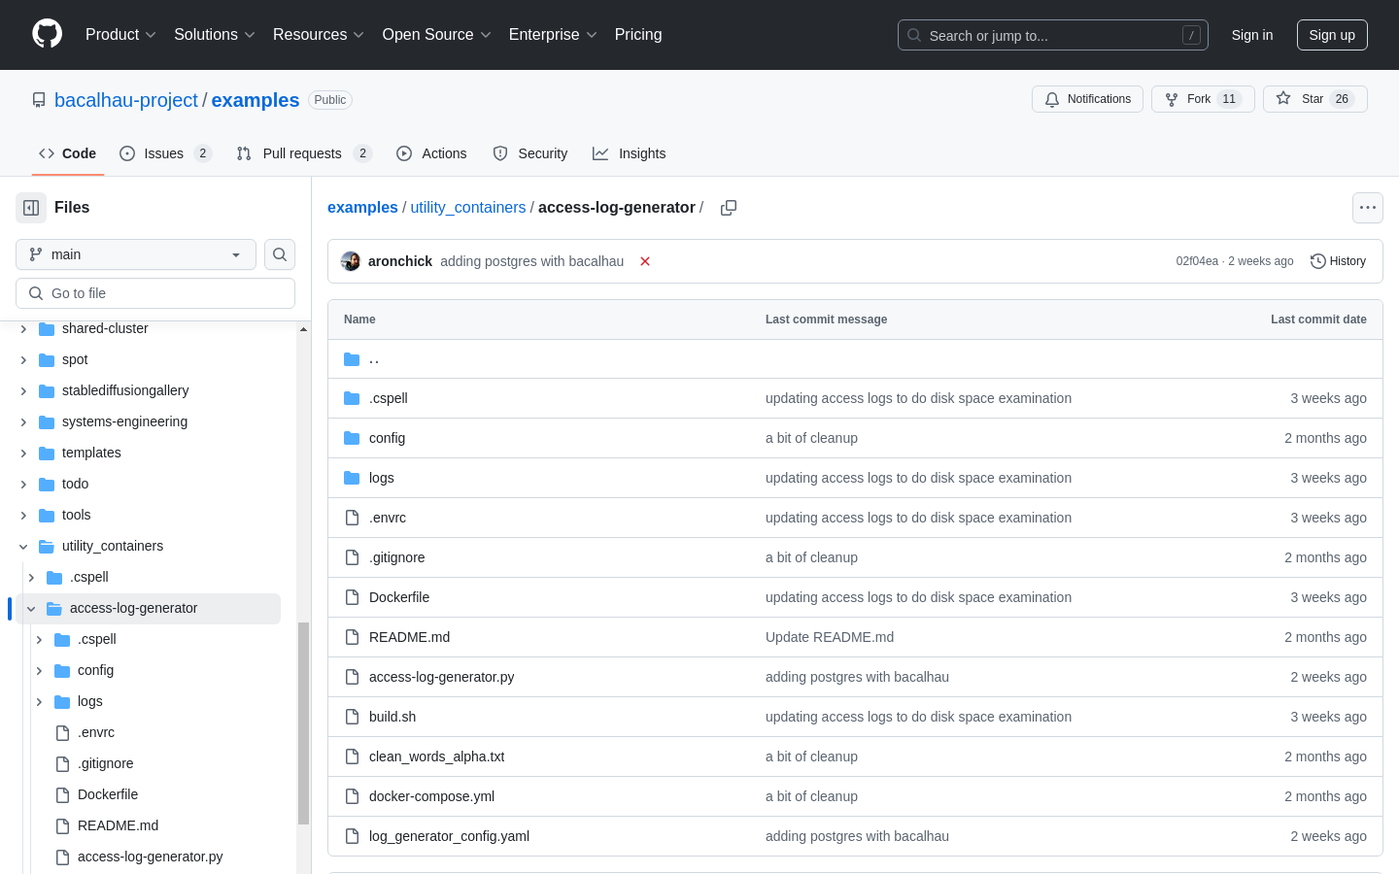Click the templates folder icon in tree
1399x874 pixels.
pyautogui.click(x=47, y=453)
